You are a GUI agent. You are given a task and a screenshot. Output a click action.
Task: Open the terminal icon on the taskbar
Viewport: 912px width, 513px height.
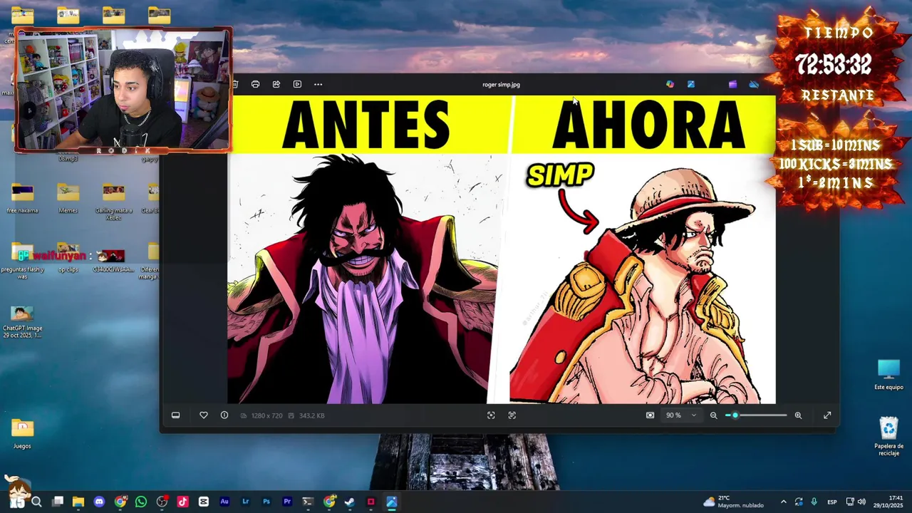point(308,502)
